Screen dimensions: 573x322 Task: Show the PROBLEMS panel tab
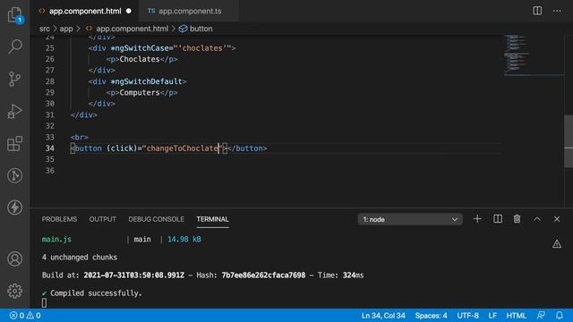[x=59, y=219]
